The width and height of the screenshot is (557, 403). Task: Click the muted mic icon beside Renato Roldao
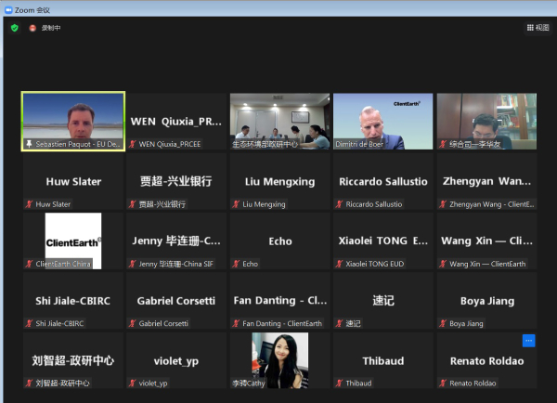tap(443, 383)
